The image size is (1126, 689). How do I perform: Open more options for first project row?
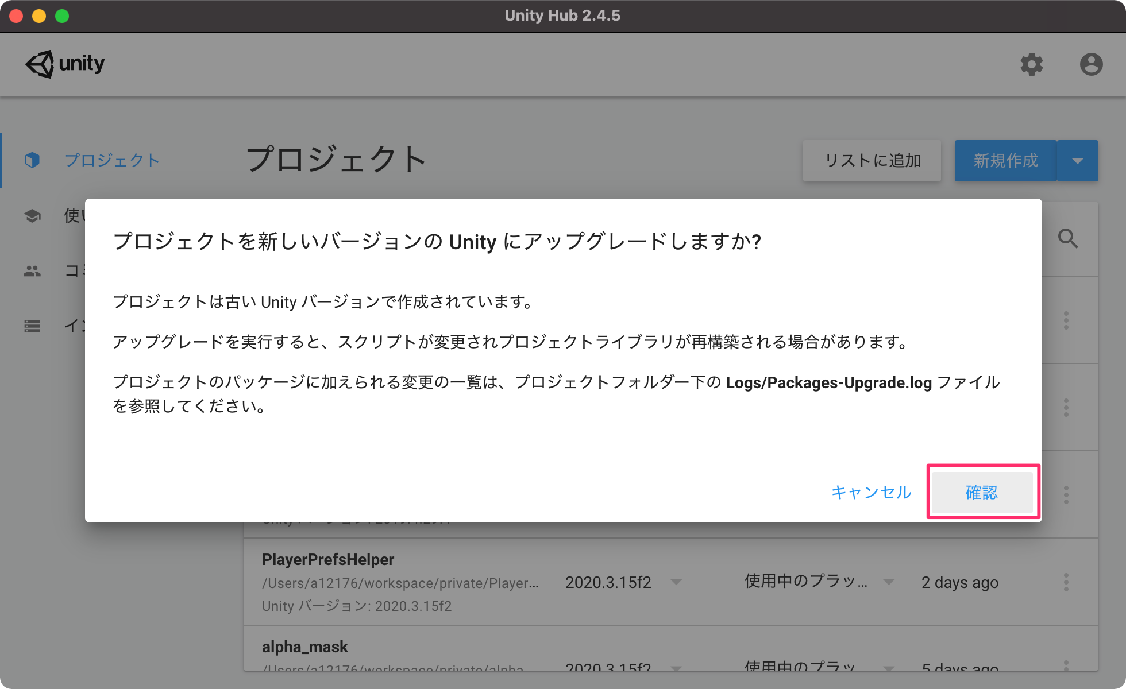coord(1066,320)
